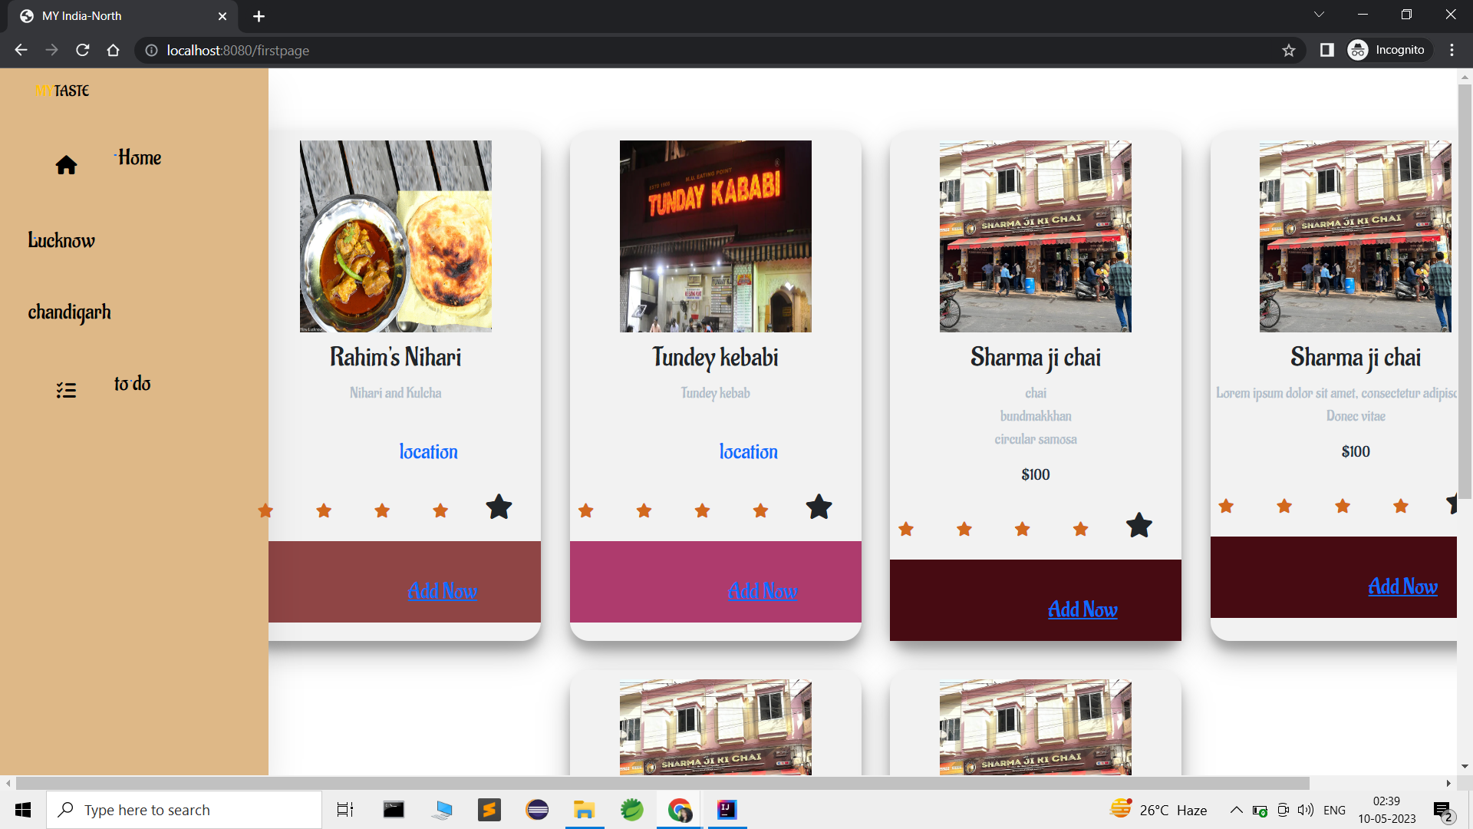
Task: Open the location link for Tundey kebabi
Action: 748,452
